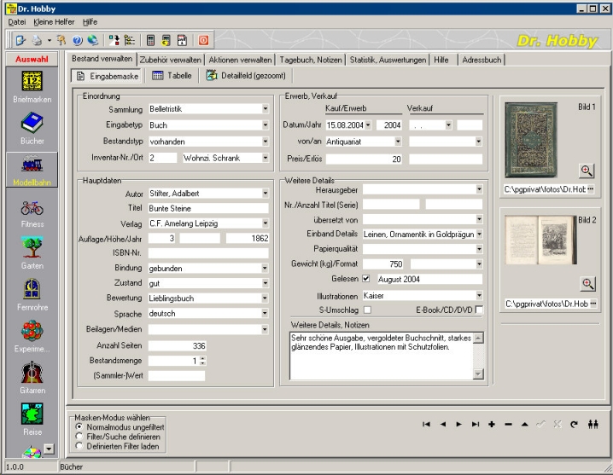This screenshot has height=475, width=613.
Task: Click the red power exit toolbar icon
Action: [x=204, y=40]
